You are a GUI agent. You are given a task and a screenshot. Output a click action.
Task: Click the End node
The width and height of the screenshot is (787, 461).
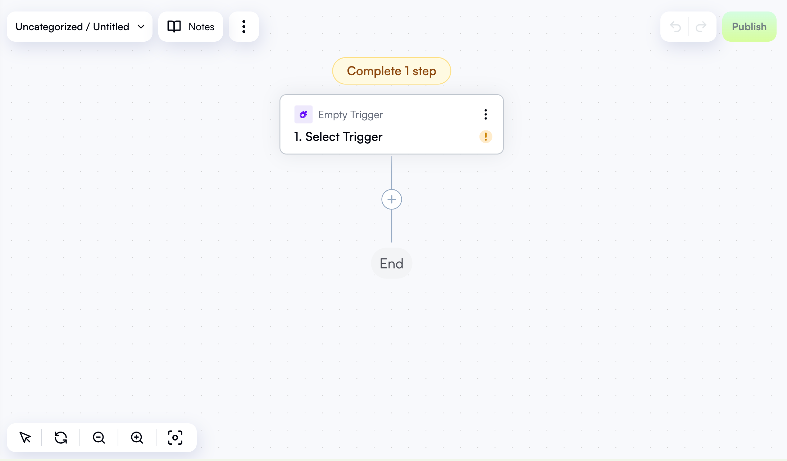tap(391, 263)
